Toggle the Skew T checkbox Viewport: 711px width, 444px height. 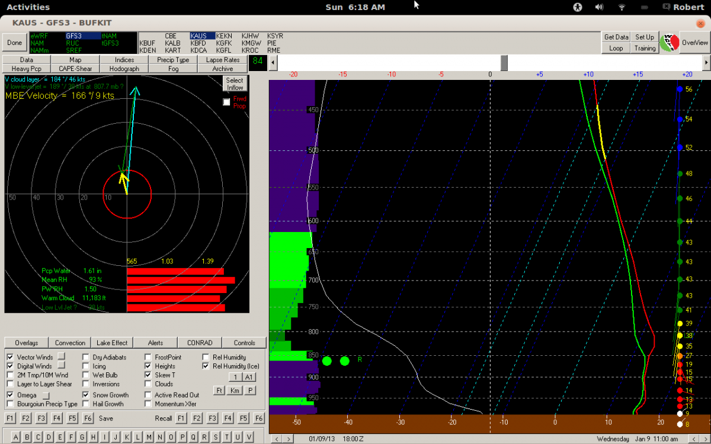point(148,375)
